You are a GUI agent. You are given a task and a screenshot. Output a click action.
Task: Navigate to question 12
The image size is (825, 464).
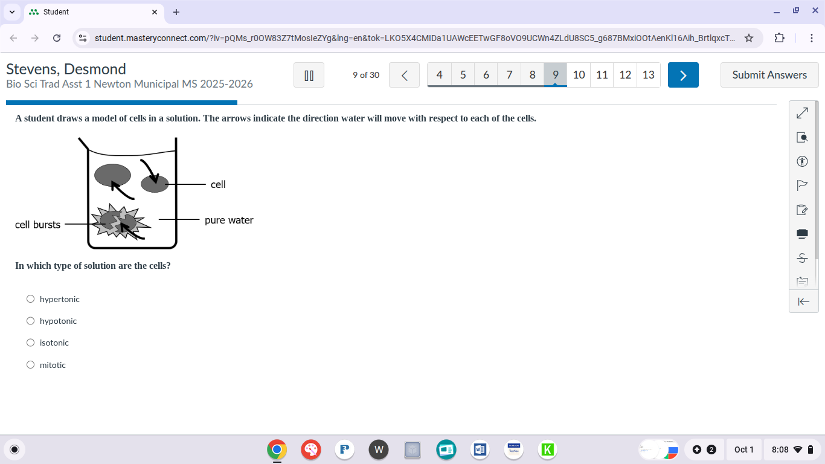625,75
